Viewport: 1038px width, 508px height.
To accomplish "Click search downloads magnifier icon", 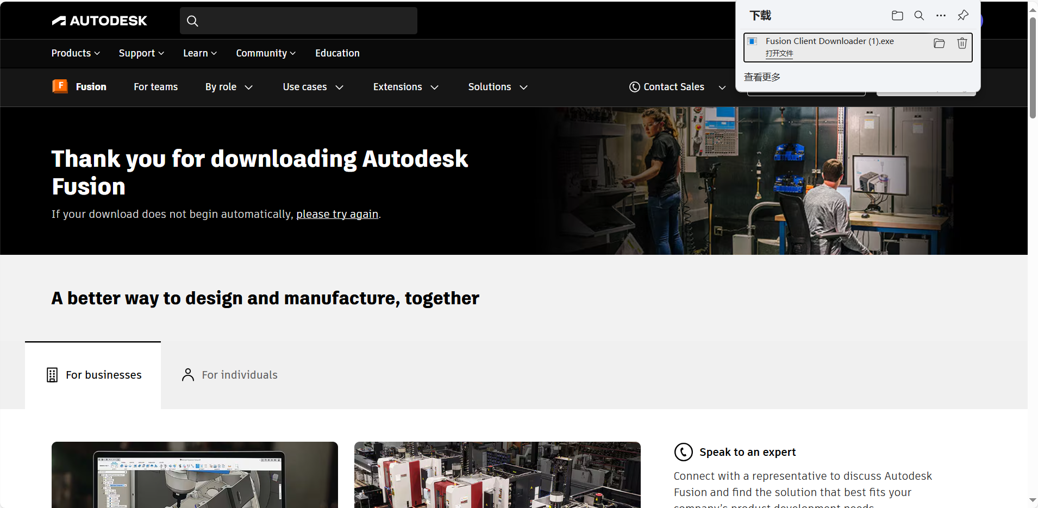I will [919, 16].
